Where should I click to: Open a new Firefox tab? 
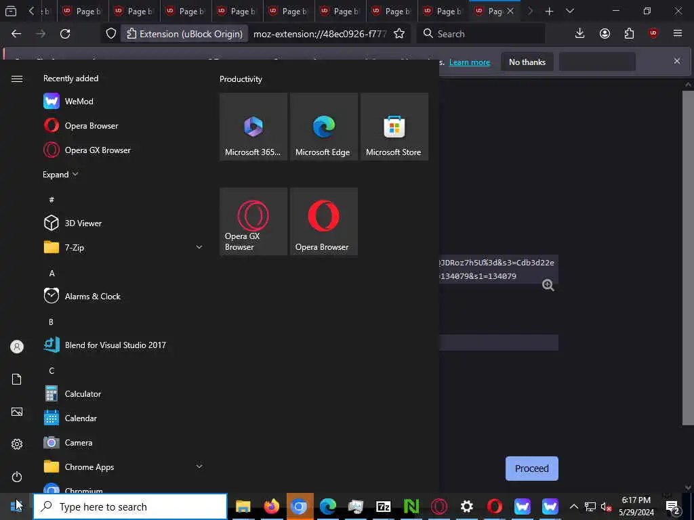pos(549,11)
